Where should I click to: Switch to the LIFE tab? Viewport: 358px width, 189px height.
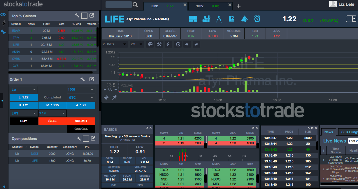(x=166, y=6)
